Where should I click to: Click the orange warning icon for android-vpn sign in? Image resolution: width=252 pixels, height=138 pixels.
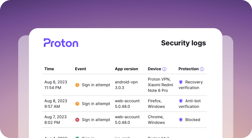77,85
